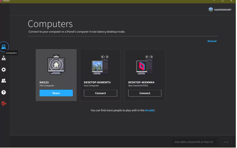237x148 pixels.
Task: Maximize the Parsec window
Action: (x=223, y=1)
